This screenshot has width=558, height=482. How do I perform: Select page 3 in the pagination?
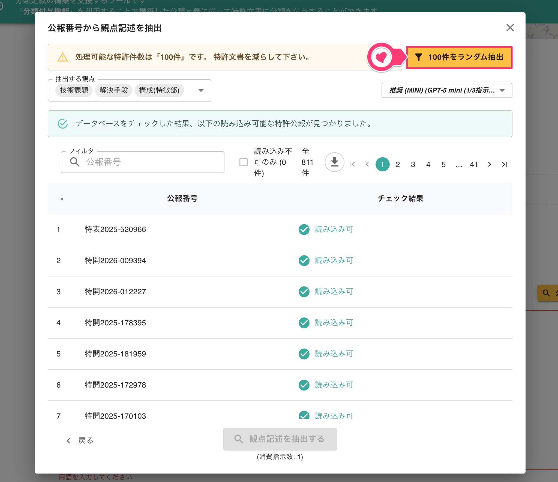click(413, 164)
